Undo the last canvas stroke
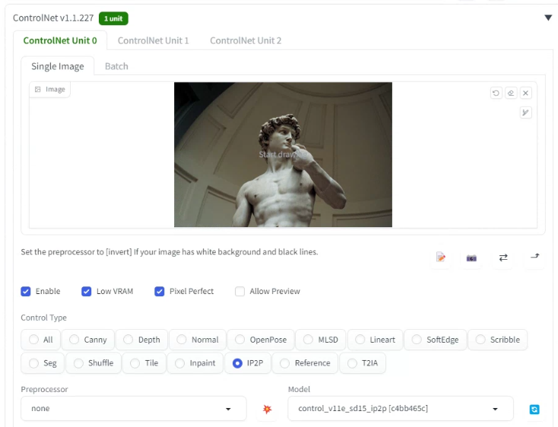 (496, 93)
